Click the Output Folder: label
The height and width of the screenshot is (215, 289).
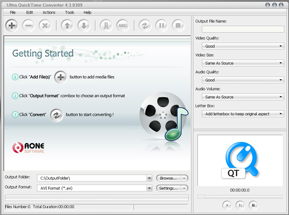pos(17,177)
